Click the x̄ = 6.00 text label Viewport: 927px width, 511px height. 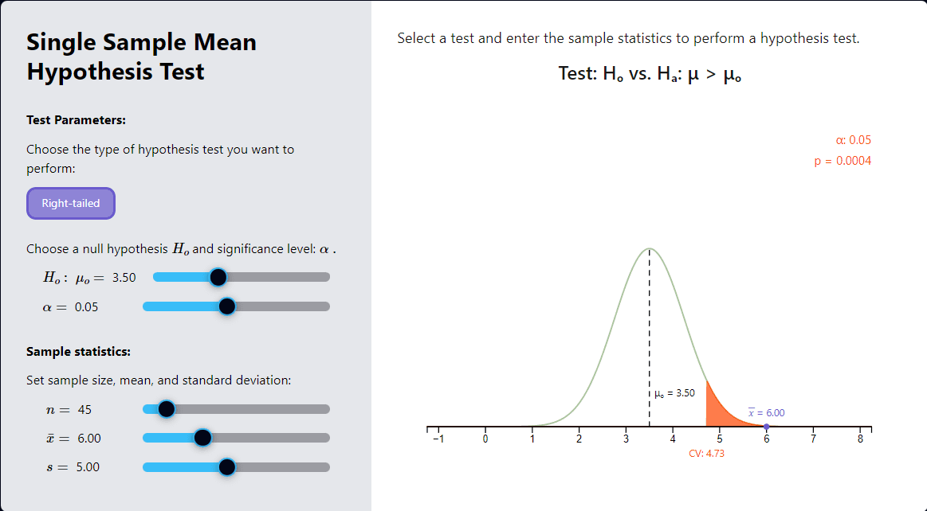767,412
